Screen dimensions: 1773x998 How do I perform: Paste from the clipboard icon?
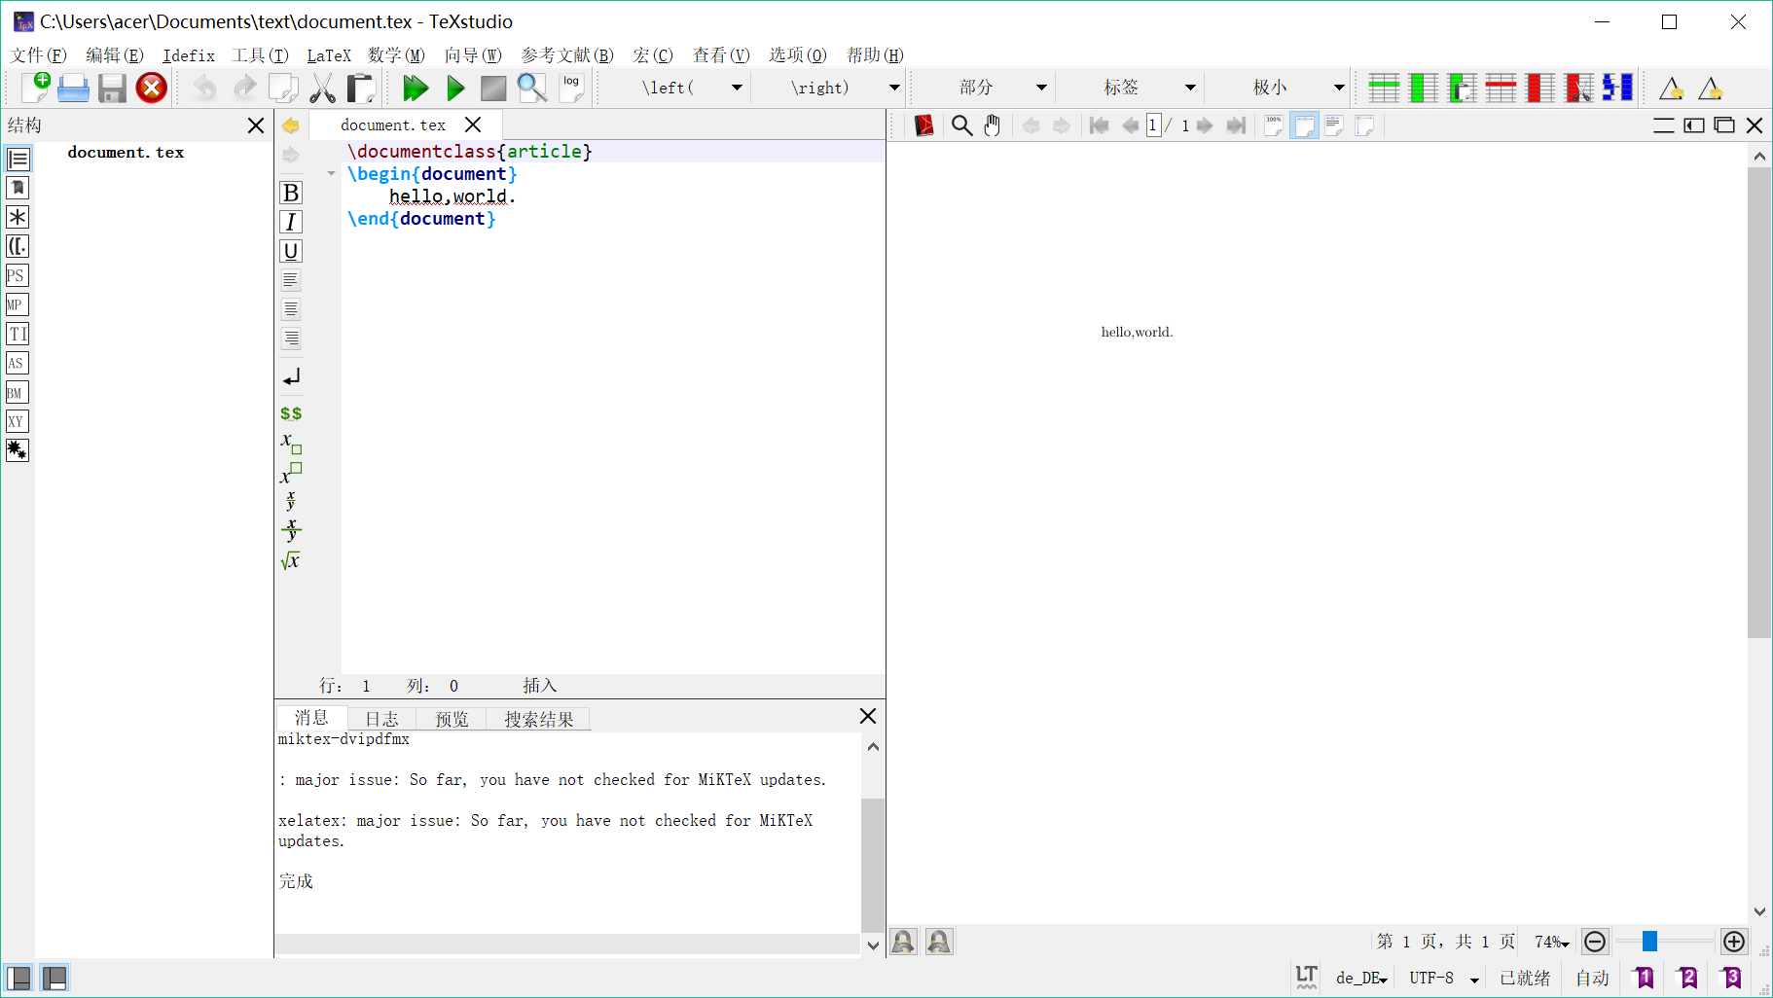tap(361, 89)
